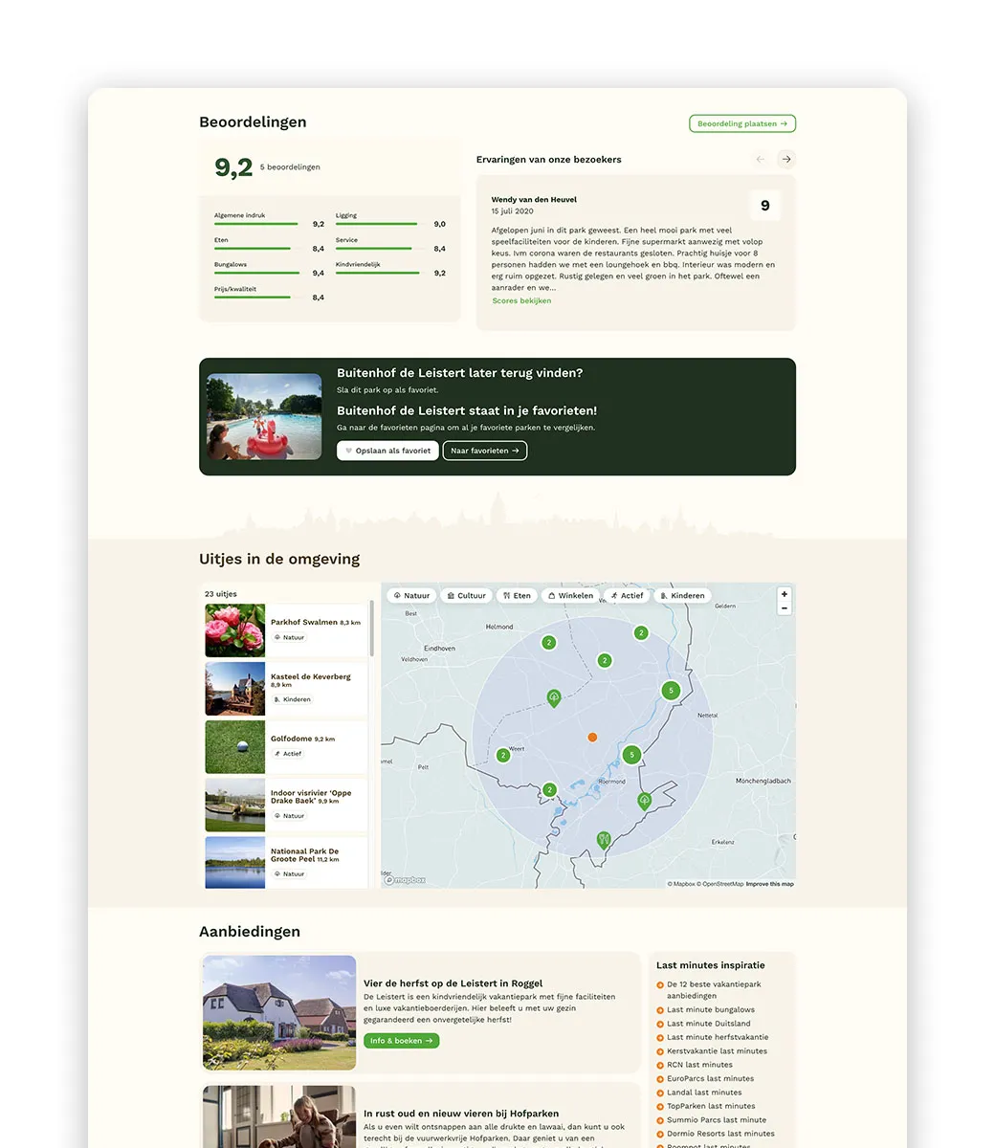This screenshot has width=995, height=1148.
Task: Save park with Opslaan als favoriet
Action: coord(387,451)
